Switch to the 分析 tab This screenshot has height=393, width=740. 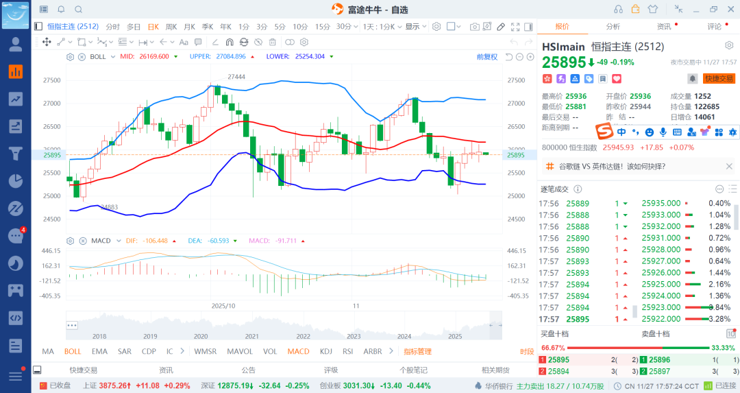613,27
